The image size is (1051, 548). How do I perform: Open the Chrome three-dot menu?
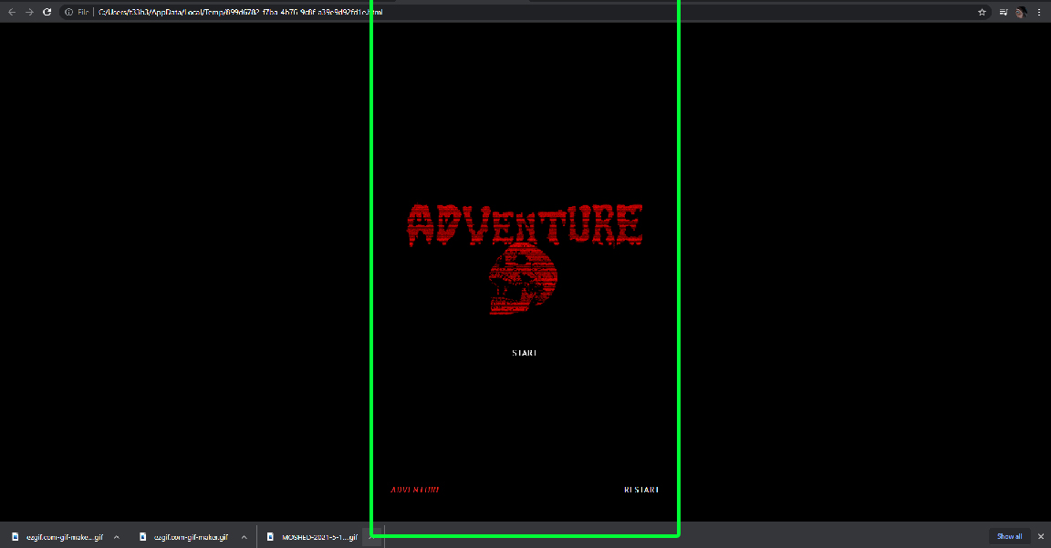[1039, 12]
